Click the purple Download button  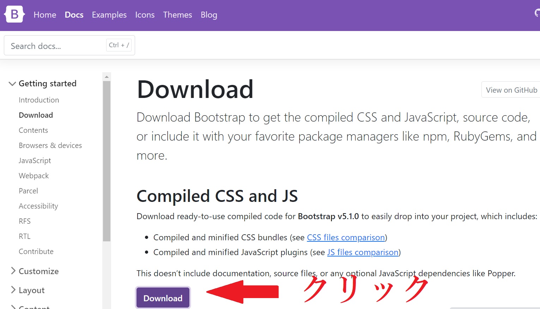[163, 298]
